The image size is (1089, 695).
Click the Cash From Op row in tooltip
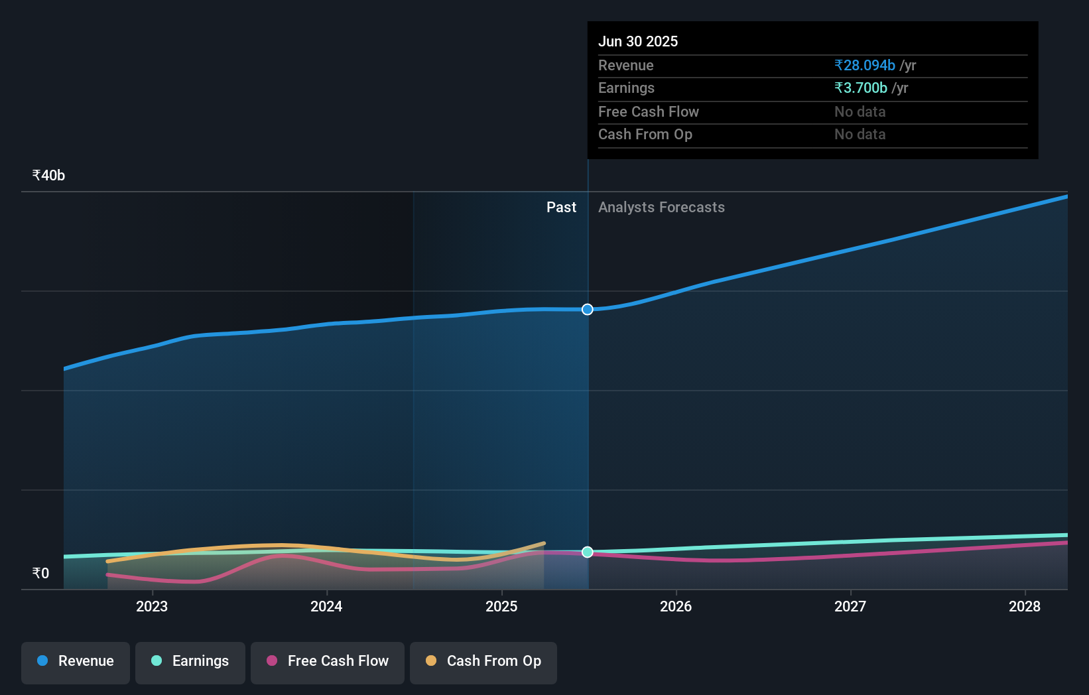(x=813, y=134)
